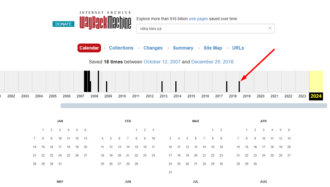Open the October 12, 2007 capture link
Image resolution: width=330 pixels, height=187 pixels.
tap(162, 62)
